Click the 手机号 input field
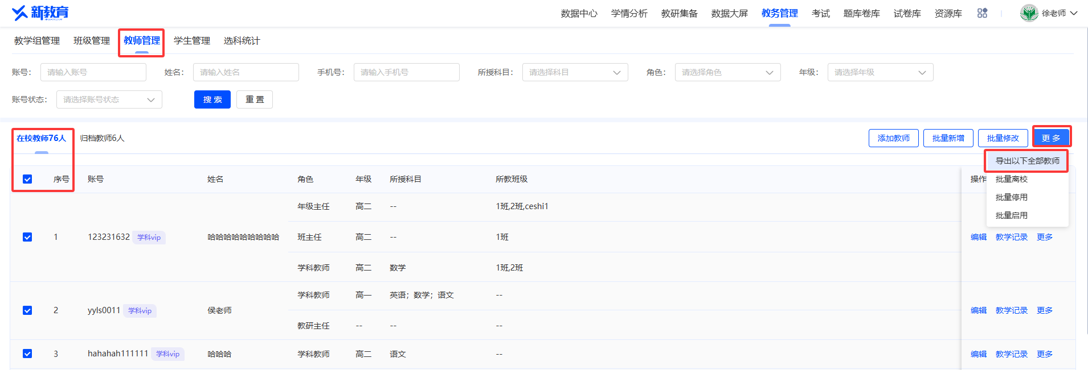This screenshot has width=1088, height=370. [406, 72]
